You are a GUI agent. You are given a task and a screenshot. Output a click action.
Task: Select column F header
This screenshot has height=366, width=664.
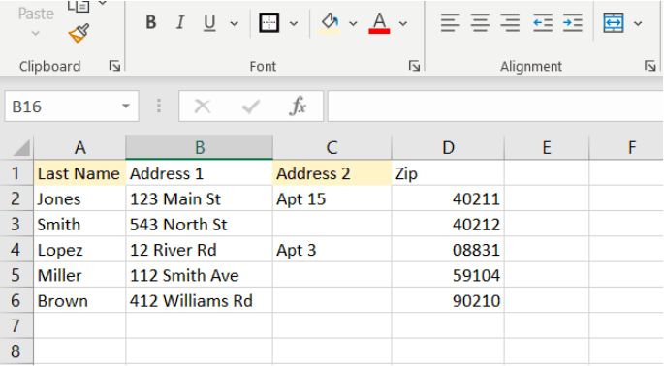coord(627,148)
